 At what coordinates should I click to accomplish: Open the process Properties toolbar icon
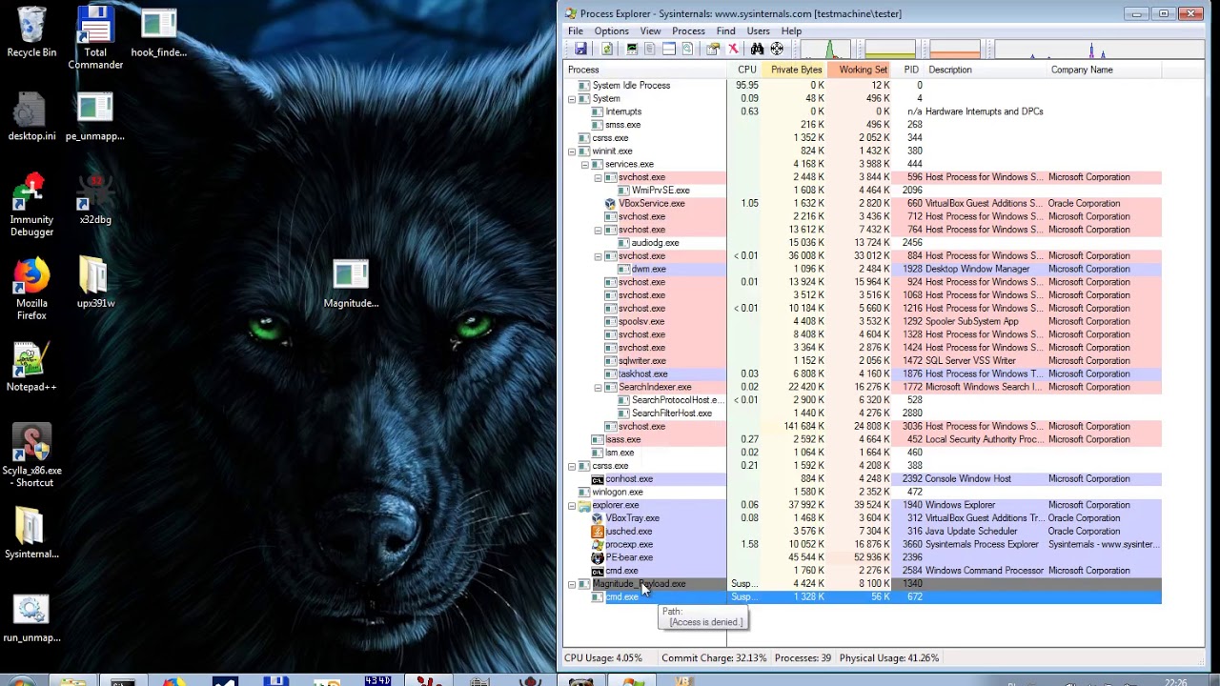click(713, 49)
